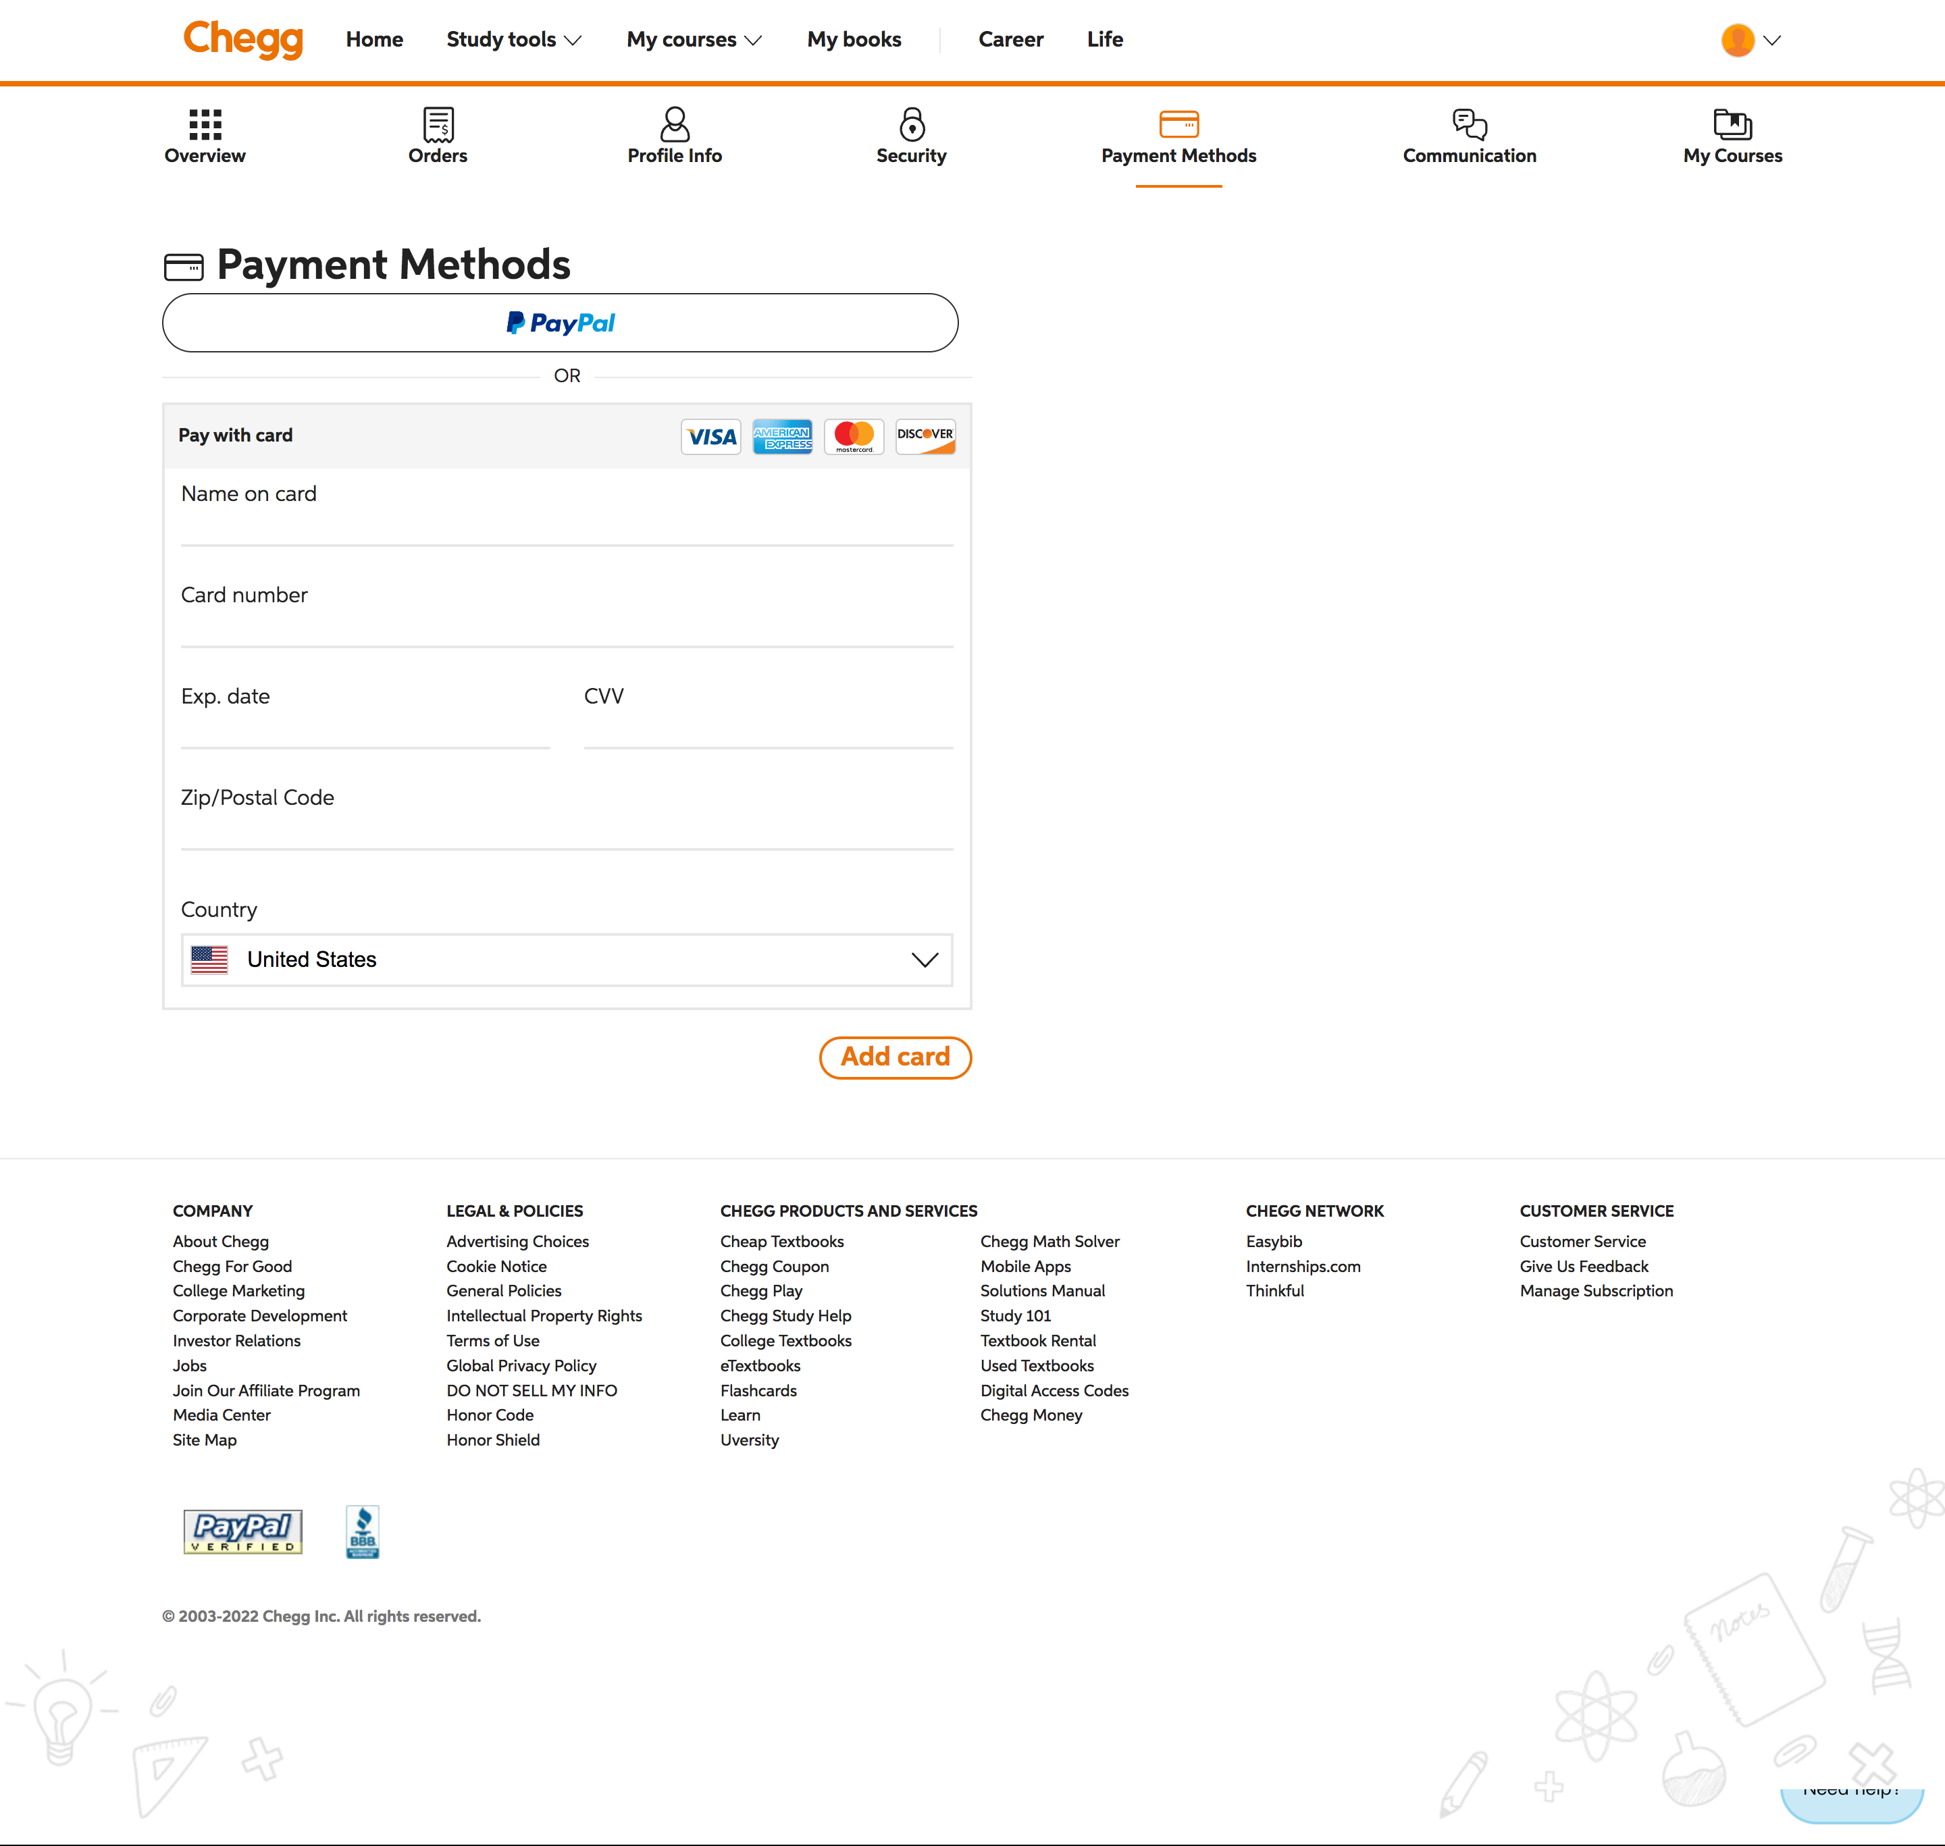Click the Mastercard logo

pyautogui.click(x=854, y=436)
